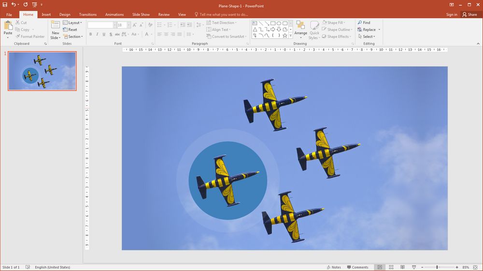Open the Layout dropdown
This screenshot has height=271, width=483.
point(72,23)
